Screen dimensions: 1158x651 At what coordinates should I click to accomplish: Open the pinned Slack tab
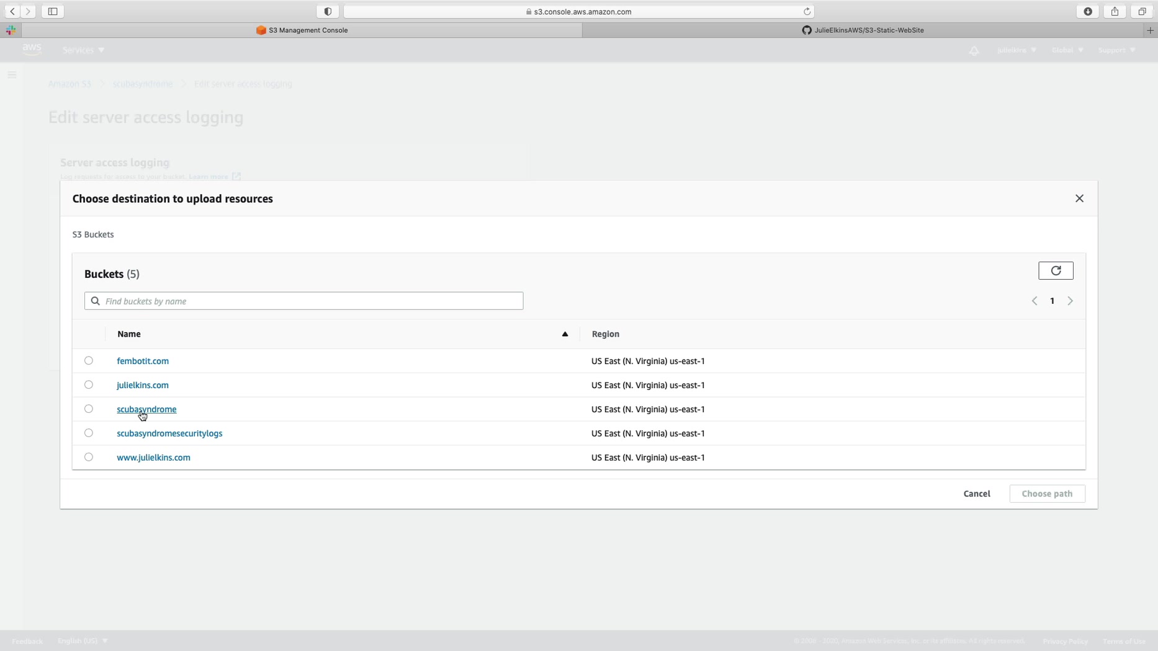[11, 30]
